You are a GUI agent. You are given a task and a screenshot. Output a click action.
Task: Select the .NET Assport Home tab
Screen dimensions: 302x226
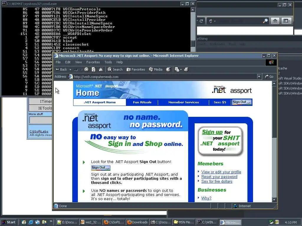coord(100,102)
